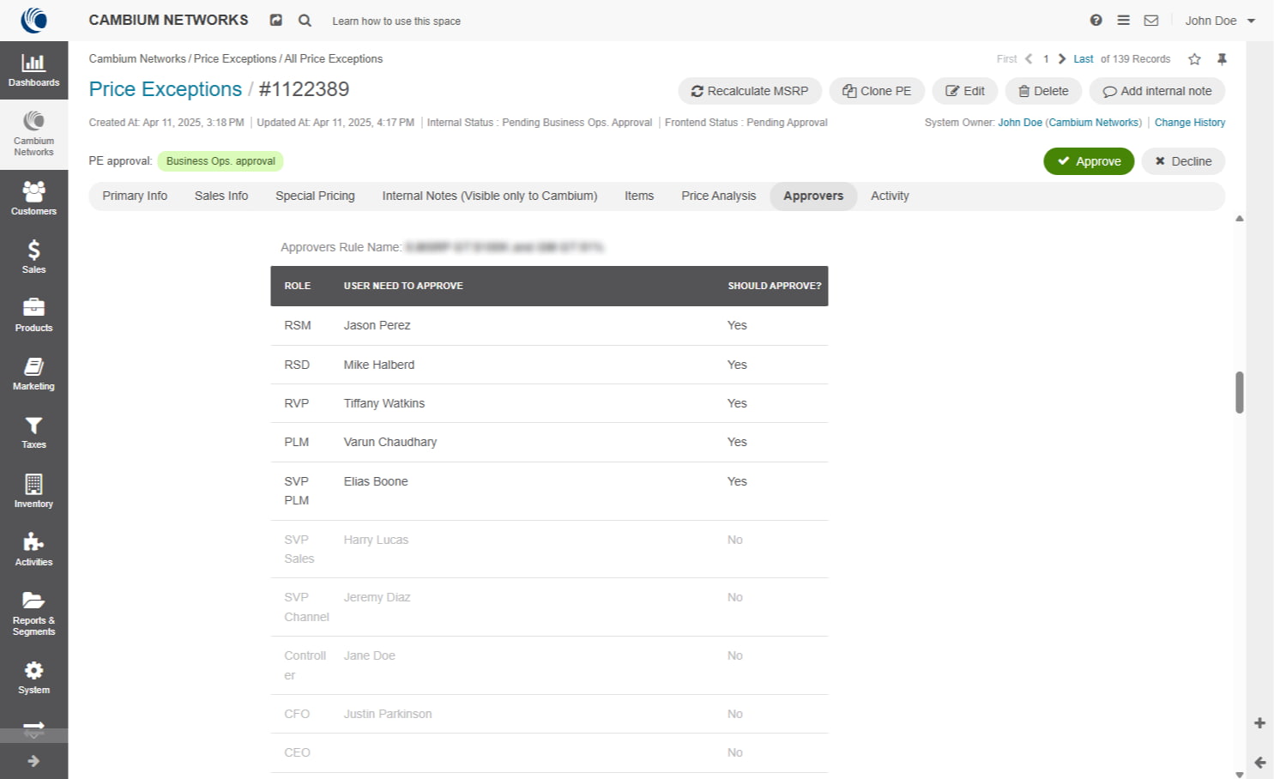Open the Customers sidebar menu
This screenshot has width=1274, height=779.
click(33, 198)
